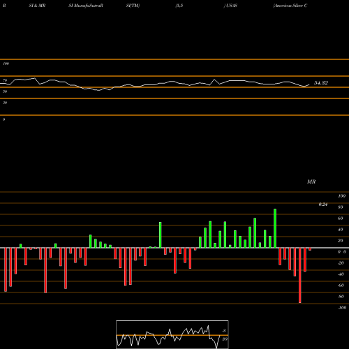Image resolution: width=349 pixels, height=349 pixels.
Task: Click the -100 MR axis label
Action: [x=342, y=308]
